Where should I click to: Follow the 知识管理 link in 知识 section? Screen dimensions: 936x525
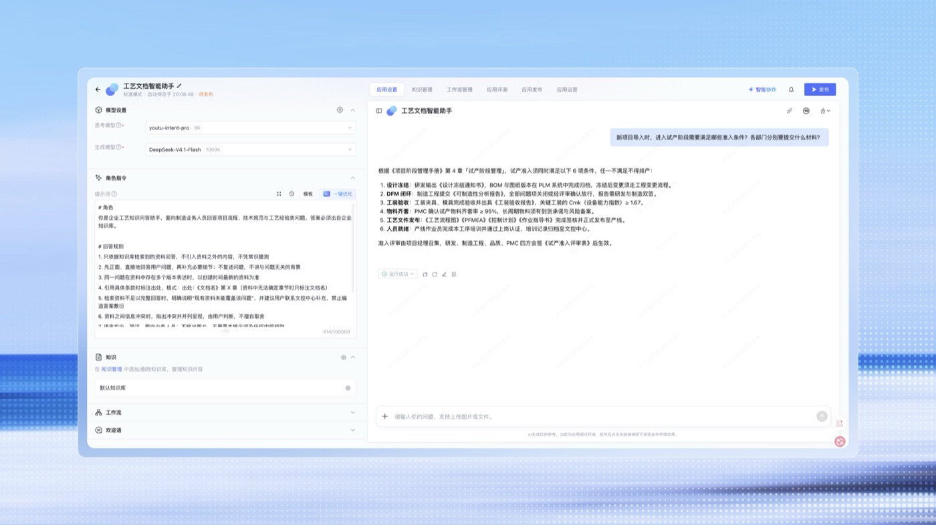click(112, 369)
